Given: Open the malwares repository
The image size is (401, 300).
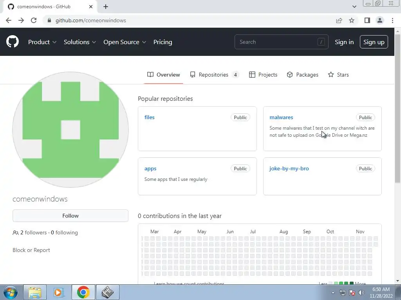Looking at the screenshot, I should pos(281,117).
